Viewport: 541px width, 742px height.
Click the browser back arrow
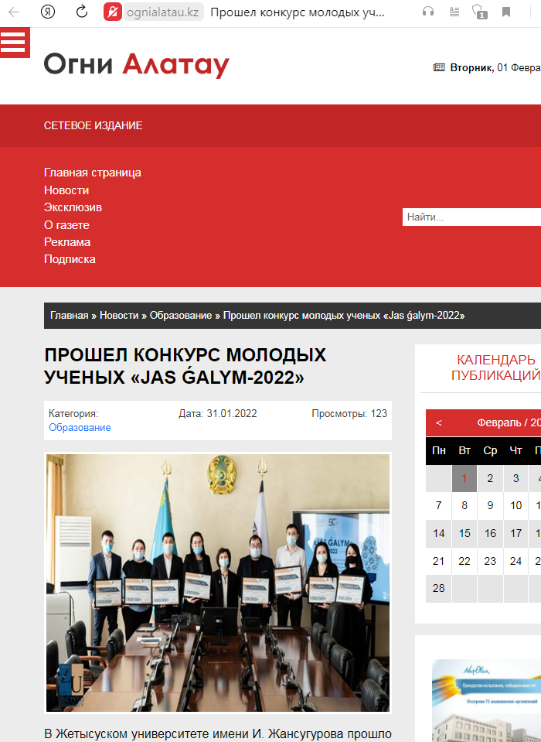point(14,12)
